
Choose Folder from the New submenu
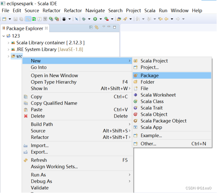point(172,82)
